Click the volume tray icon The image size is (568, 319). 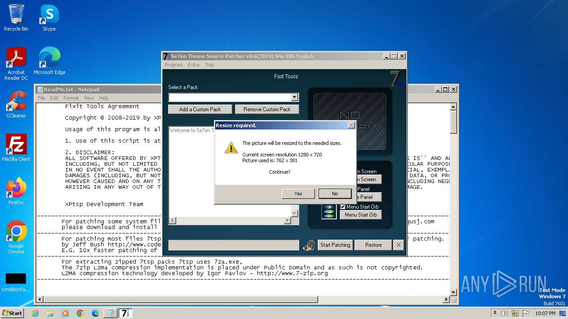(x=505, y=313)
